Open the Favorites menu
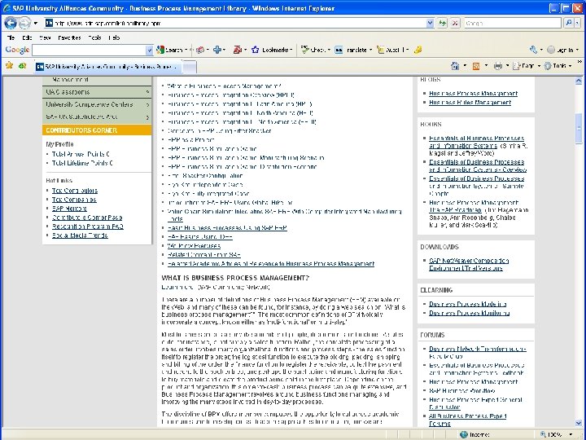Image resolution: width=586 pixels, height=440 pixels. coord(69,37)
